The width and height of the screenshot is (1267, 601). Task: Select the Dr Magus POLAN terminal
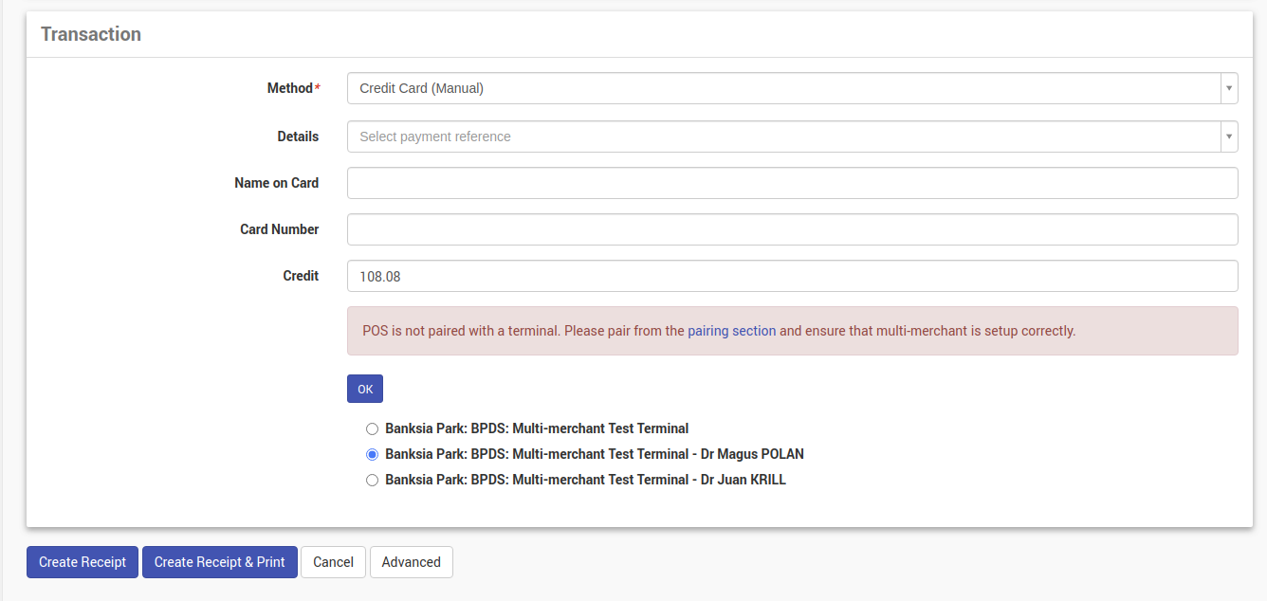click(x=372, y=454)
